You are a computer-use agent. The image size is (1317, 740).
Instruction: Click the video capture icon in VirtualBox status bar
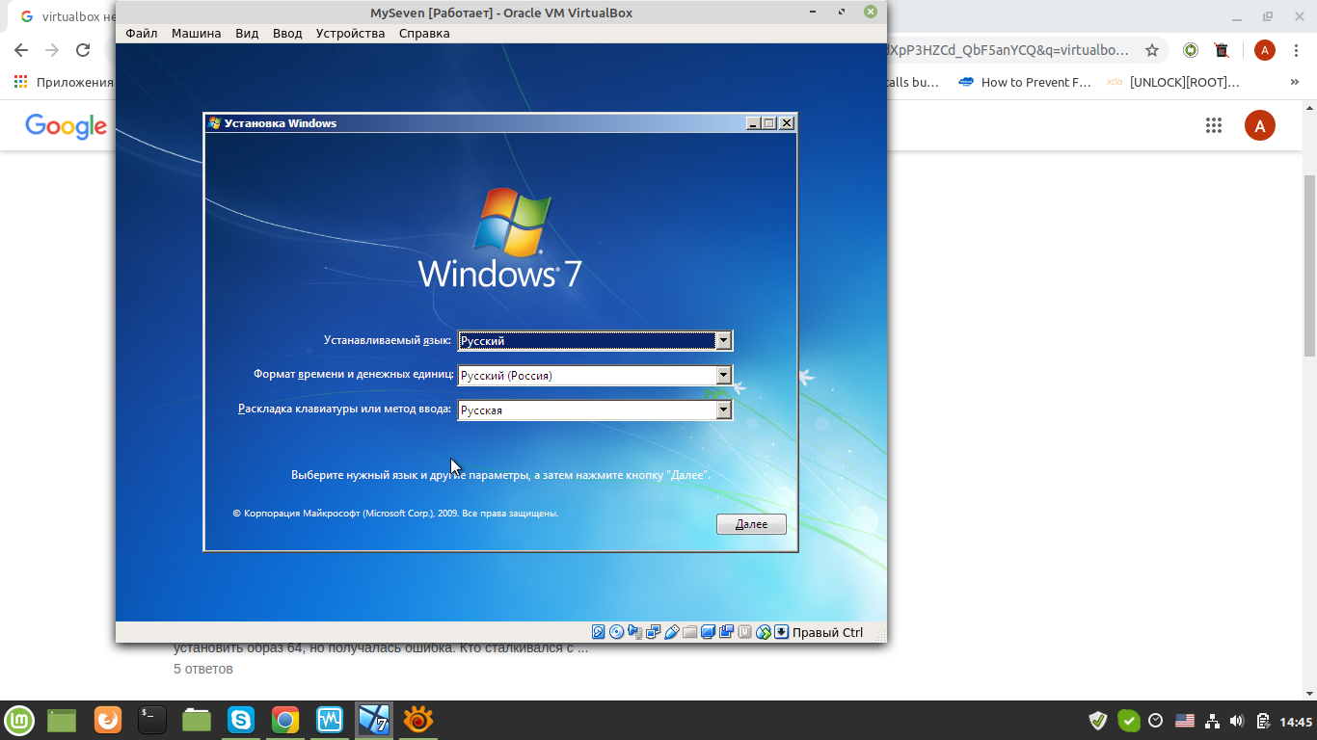pyautogui.click(x=726, y=632)
